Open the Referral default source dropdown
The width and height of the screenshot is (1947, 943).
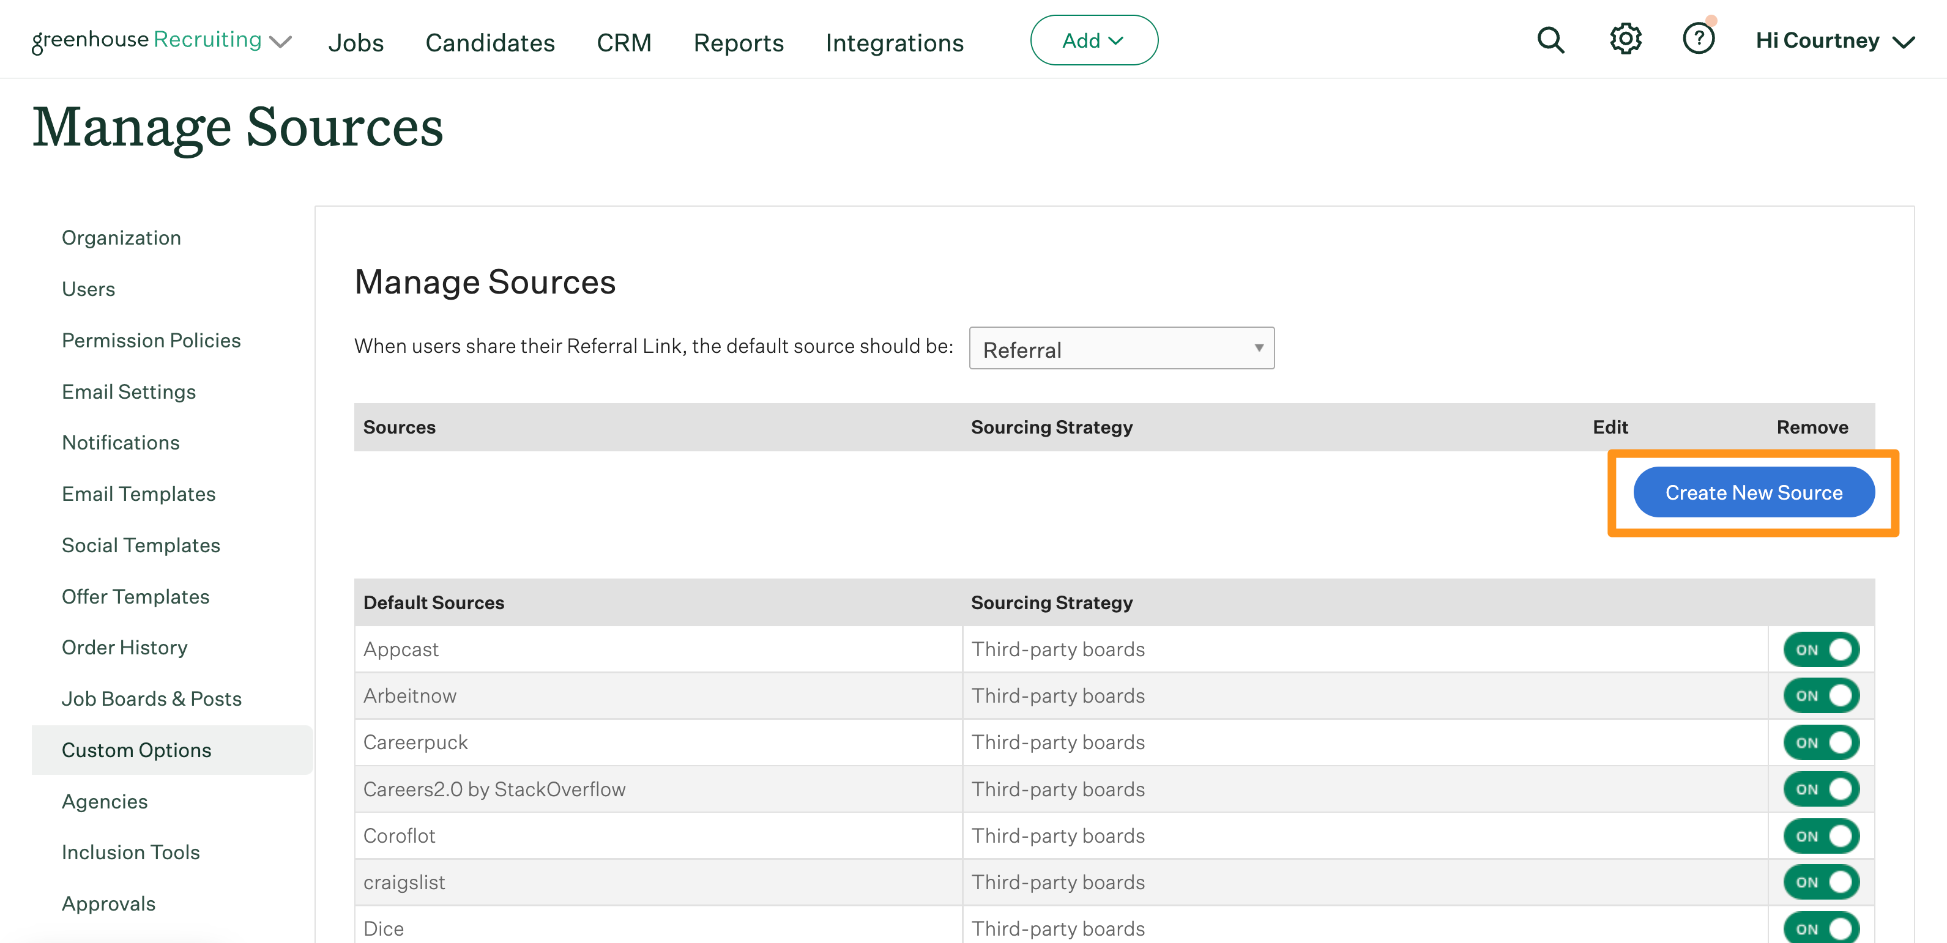[x=1121, y=349]
